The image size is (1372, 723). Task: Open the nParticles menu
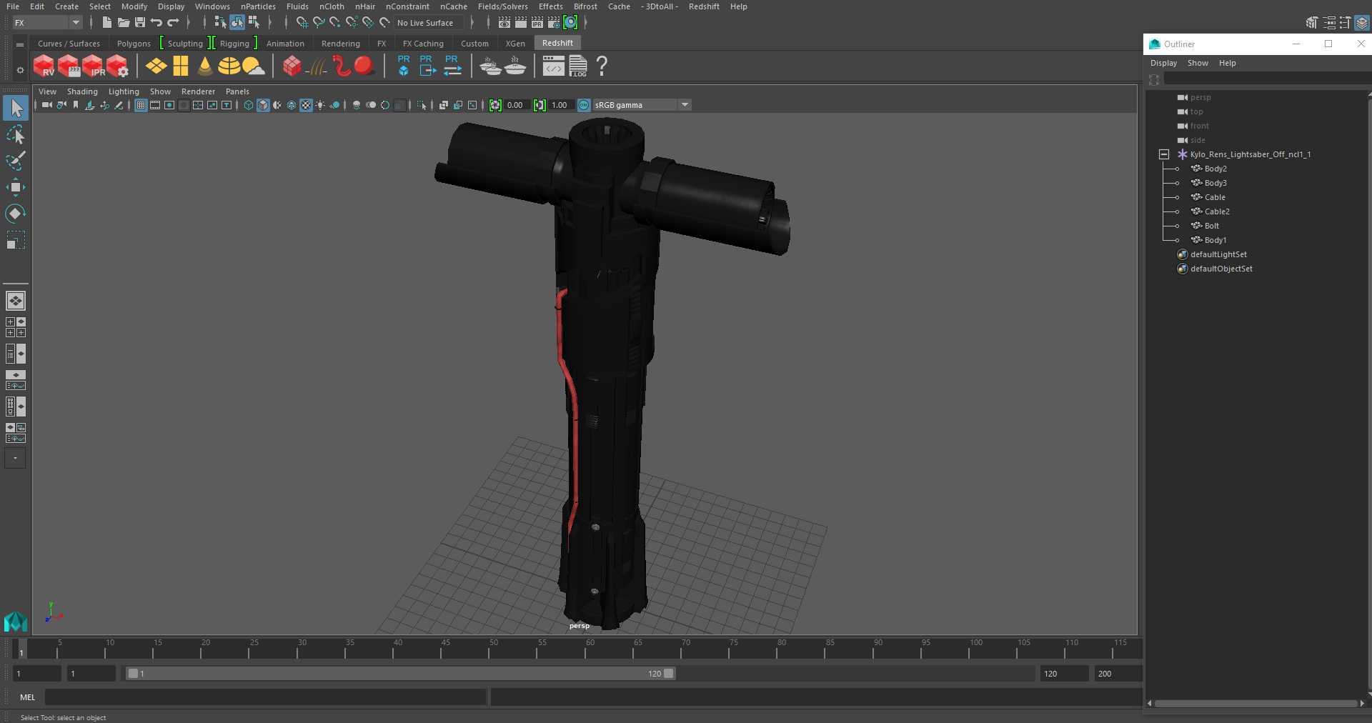point(258,6)
